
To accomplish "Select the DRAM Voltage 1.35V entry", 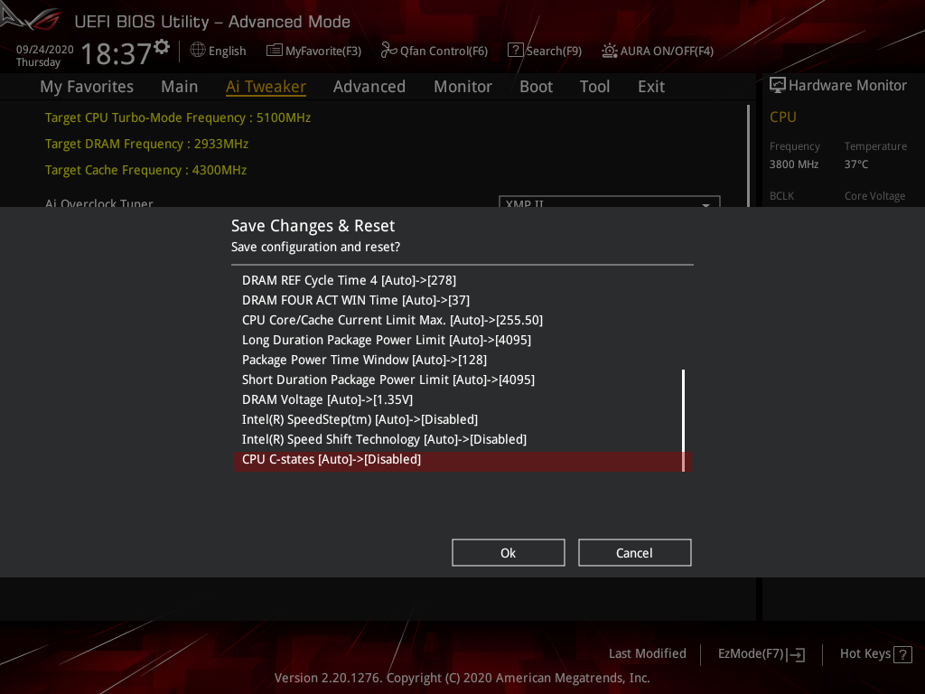I will coord(327,400).
